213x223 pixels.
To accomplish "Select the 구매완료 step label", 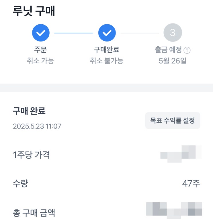I will tap(107, 50).
